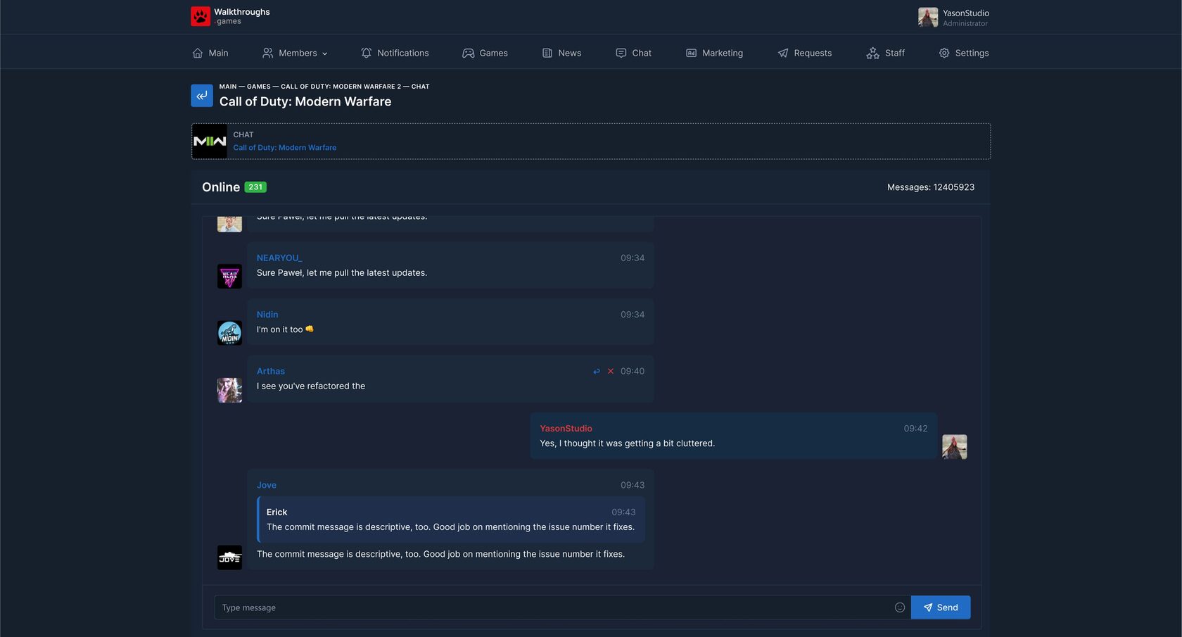Image resolution: width=1182 pixels, height=637 pixels.
Task: Click the Requests paper plane icon
Action: coord(782,53)
